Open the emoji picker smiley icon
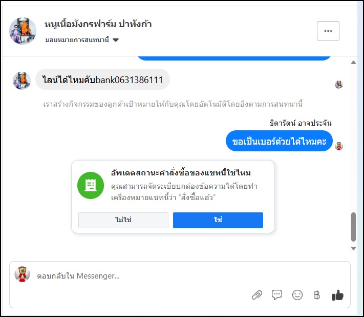 click(x=297, y=295)
